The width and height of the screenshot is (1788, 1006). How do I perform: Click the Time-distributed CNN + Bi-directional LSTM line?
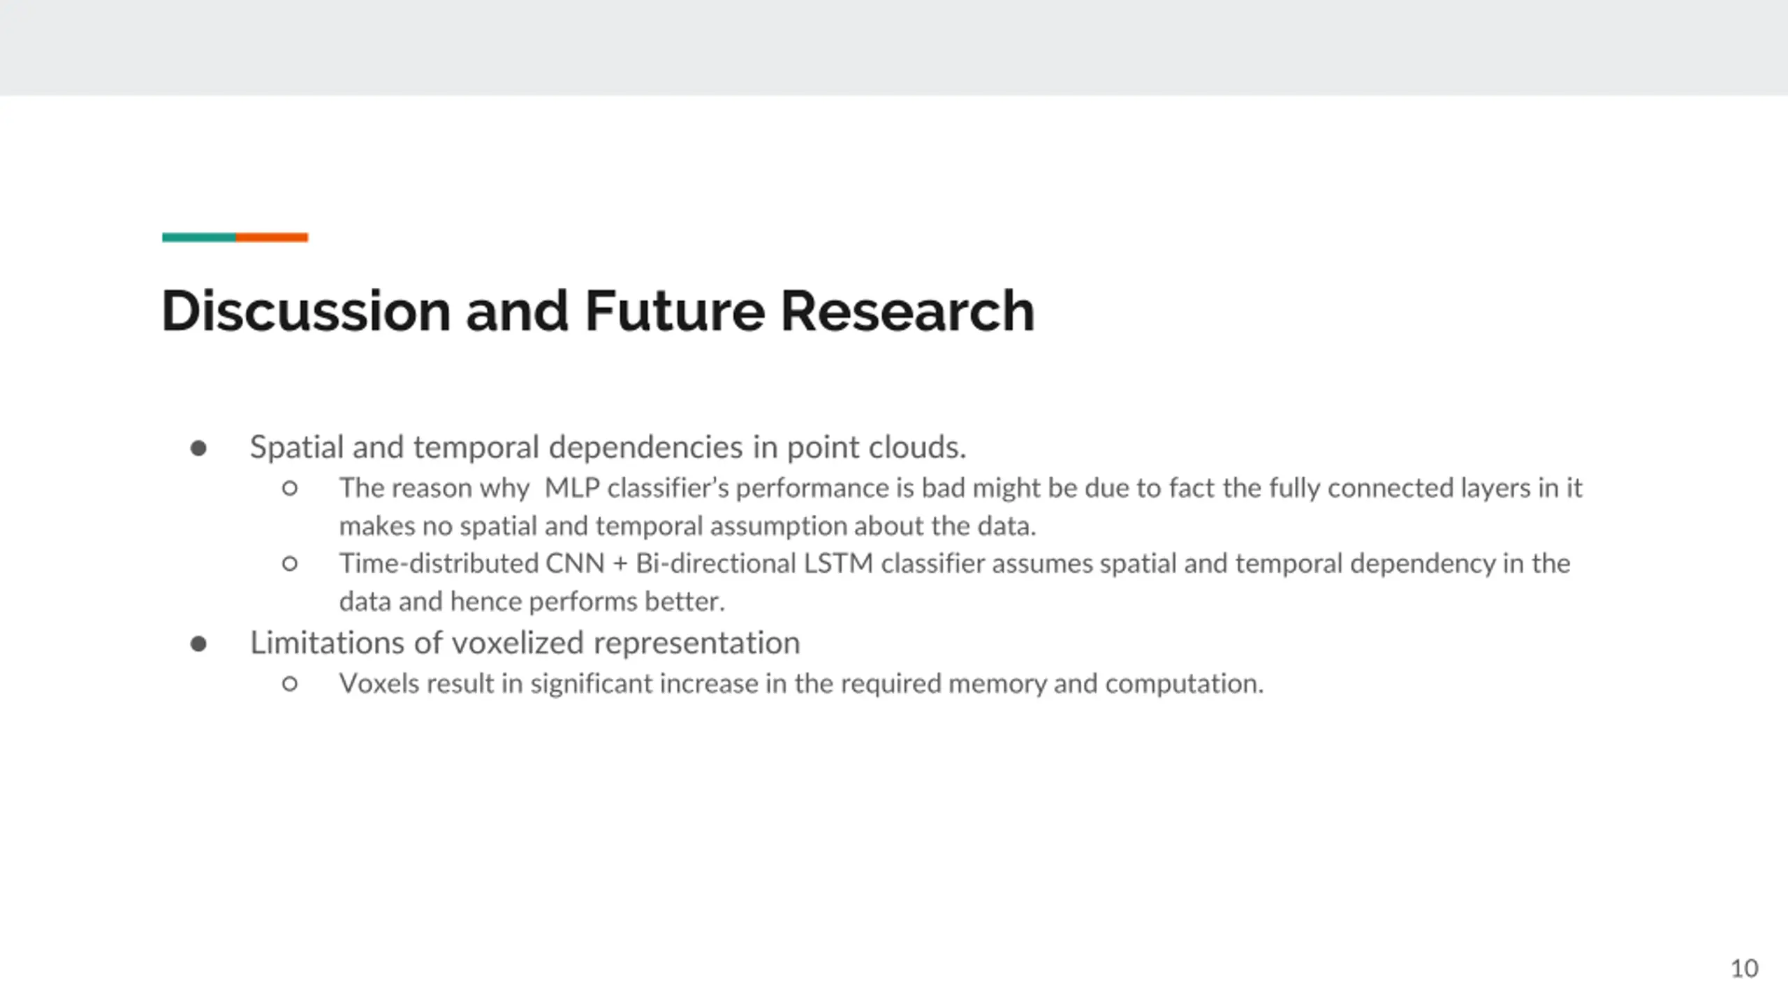point(955,563)
